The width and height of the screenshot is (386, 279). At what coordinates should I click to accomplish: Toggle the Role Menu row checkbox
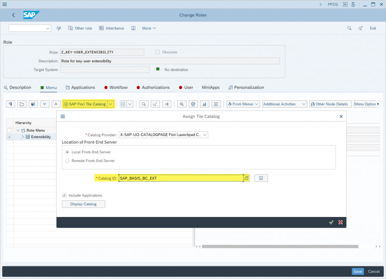click(9, 130)
